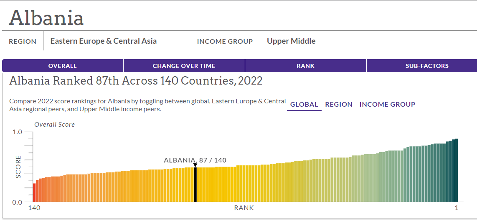Open the SUB-FACTORS tab
Viewport: 477px width, 220px height.
(427, 66)
